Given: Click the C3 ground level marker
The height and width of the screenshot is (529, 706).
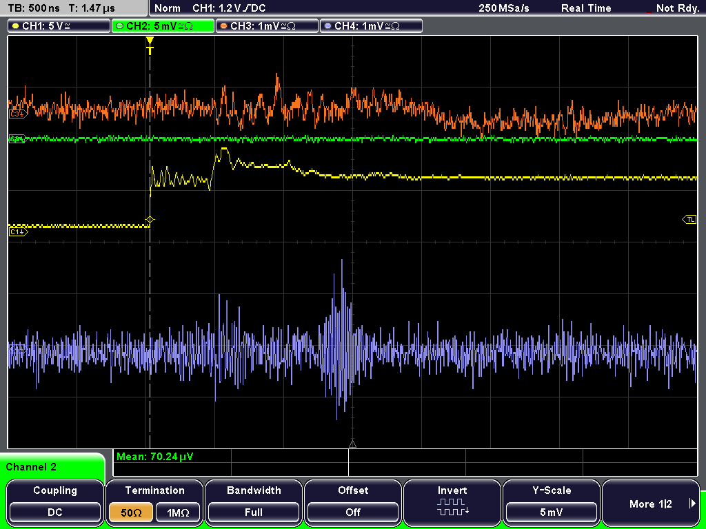Looking at the screenshot, I should (x=18, y=114).
